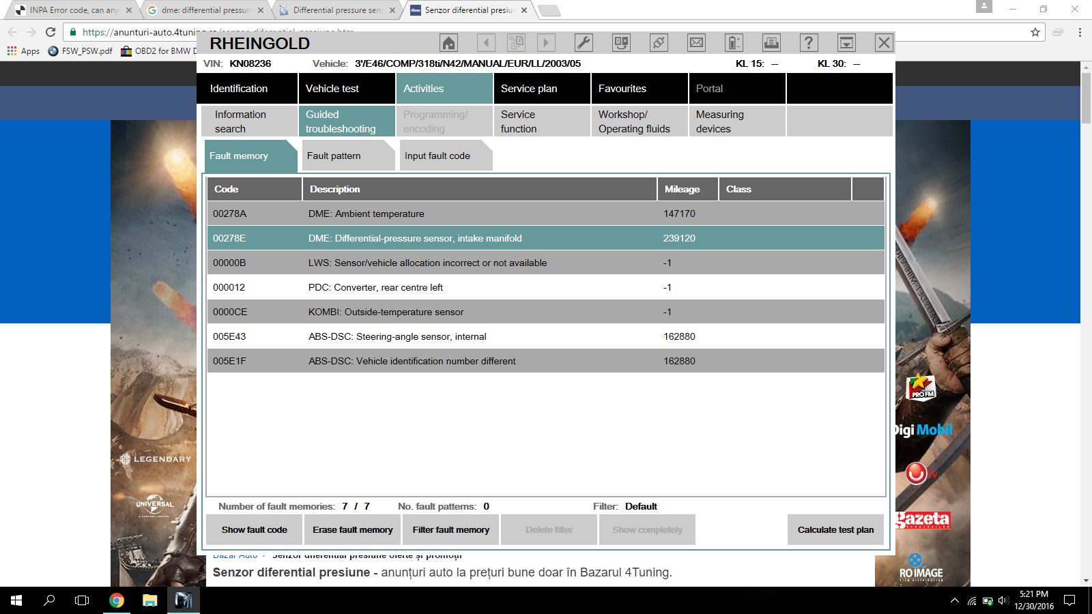Show hidden system tray icons
Image resolution: width=1092 pixels, height=614 pixels.
pyautogui.click(x=954, y=600)
